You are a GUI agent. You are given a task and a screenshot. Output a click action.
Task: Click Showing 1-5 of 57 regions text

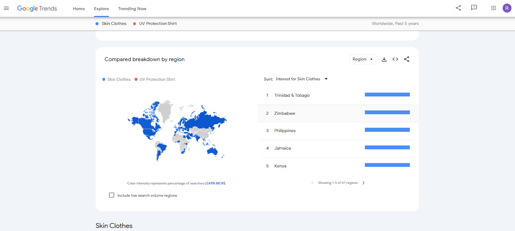338,183
